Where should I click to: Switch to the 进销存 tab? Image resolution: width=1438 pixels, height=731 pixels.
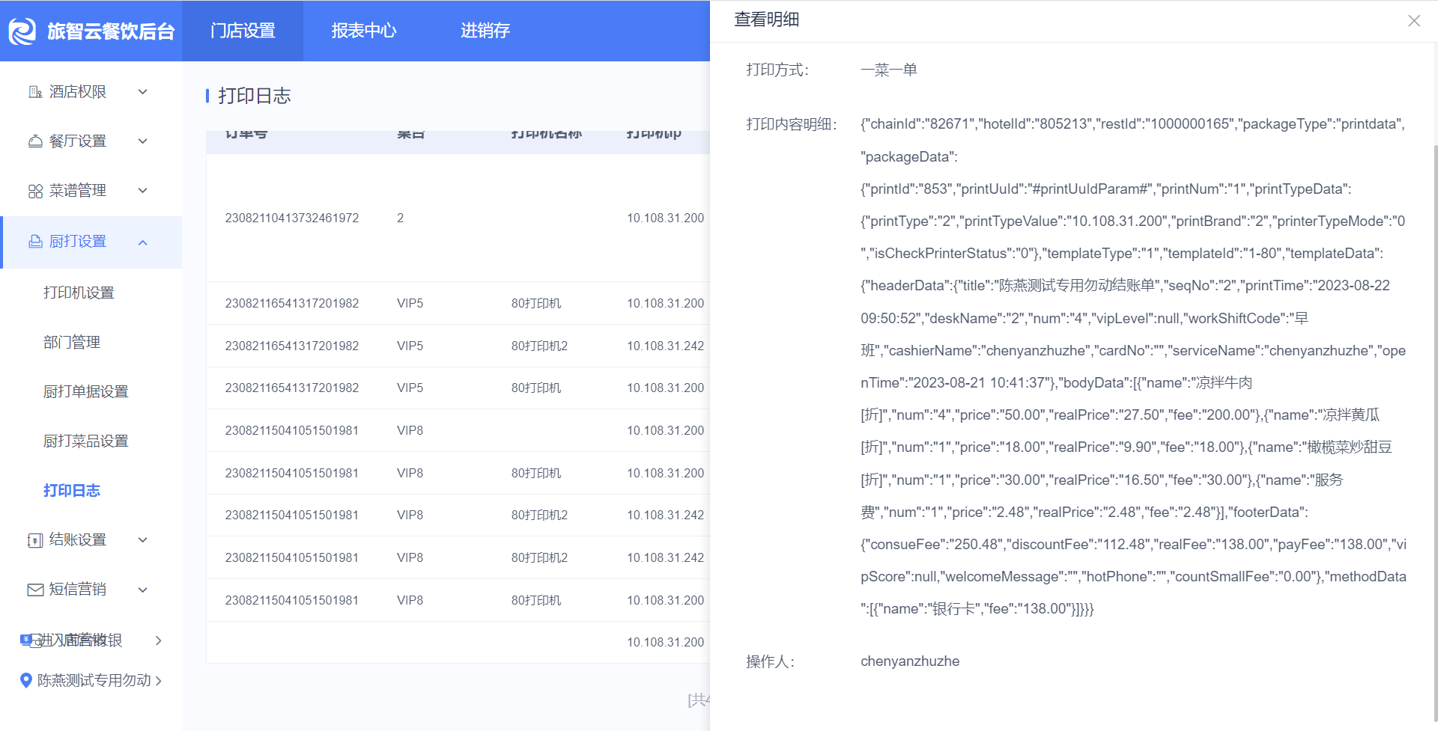point(485,31)
